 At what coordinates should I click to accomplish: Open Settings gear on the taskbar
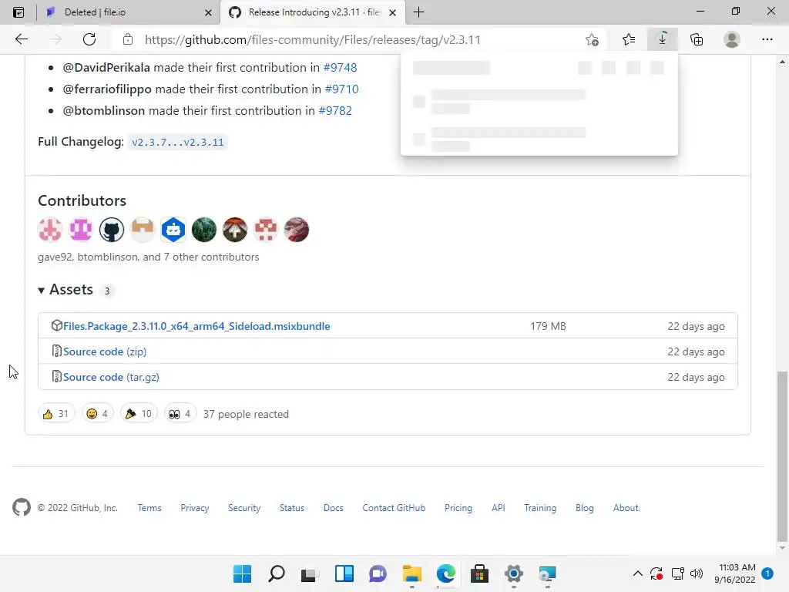(x=514, y=573)
